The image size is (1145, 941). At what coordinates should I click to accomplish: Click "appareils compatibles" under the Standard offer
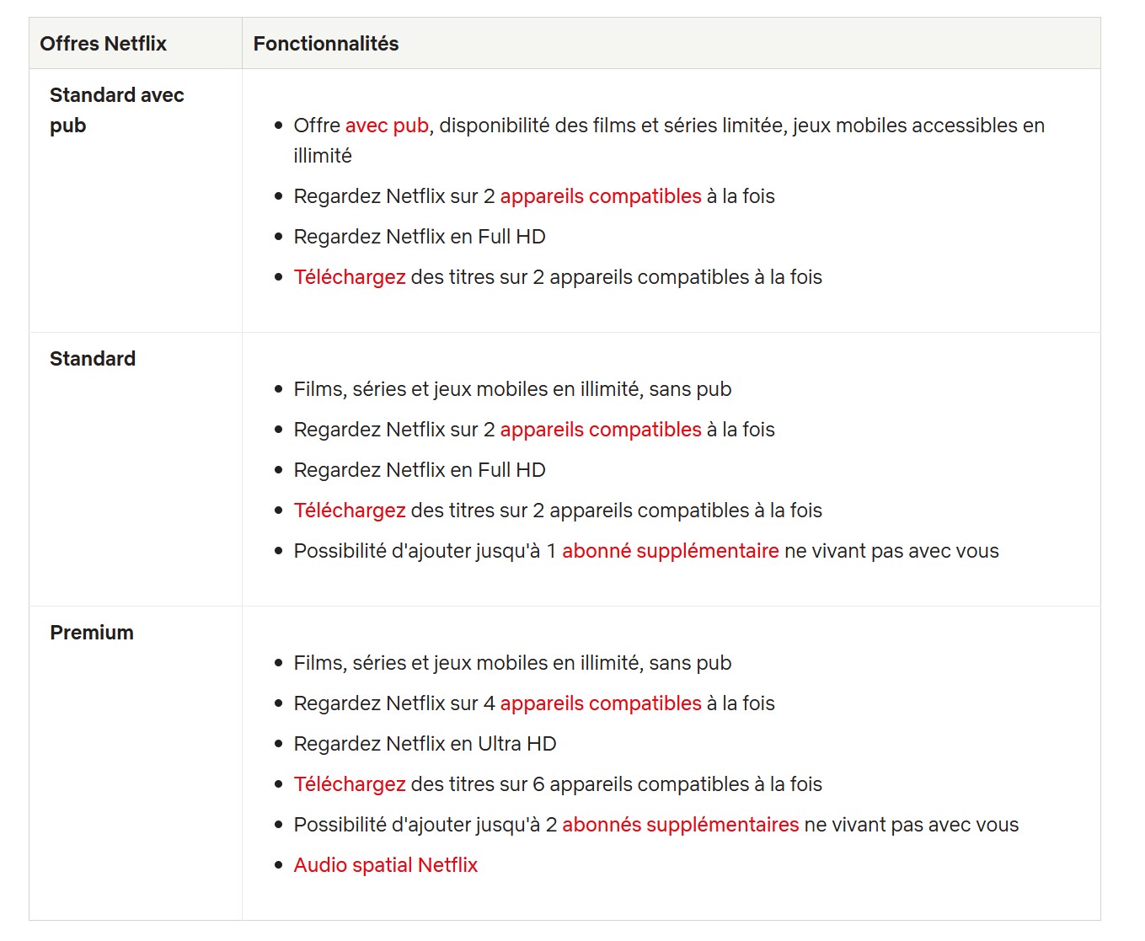pyautogui.click(x=600, y=430)
